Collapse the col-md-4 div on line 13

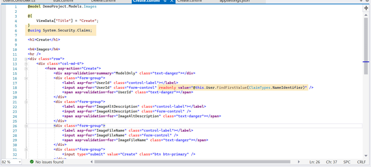pos(26,64)
